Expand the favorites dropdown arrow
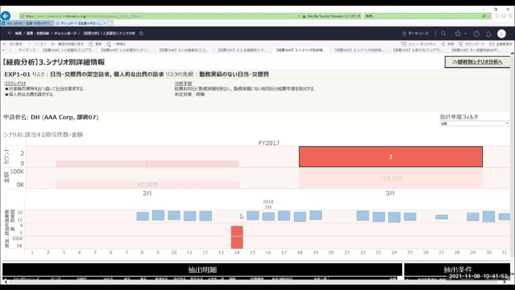 (465, 34)
